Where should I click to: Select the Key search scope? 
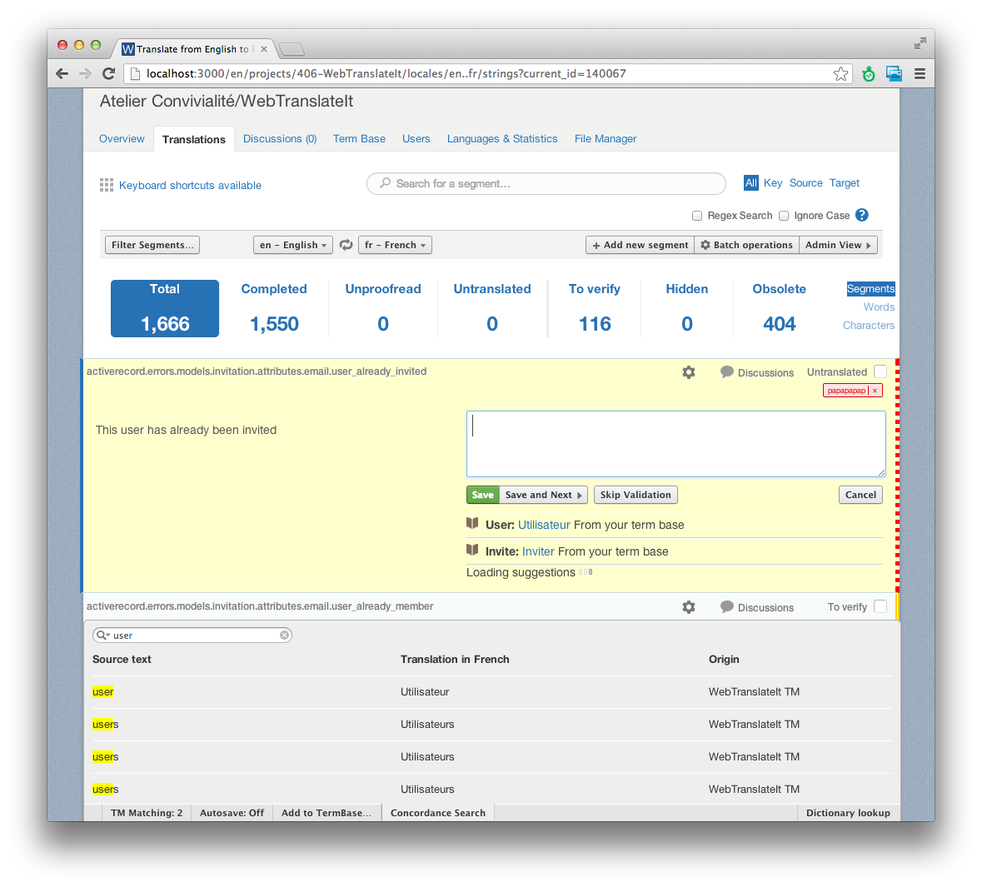[x=773, y=183]
